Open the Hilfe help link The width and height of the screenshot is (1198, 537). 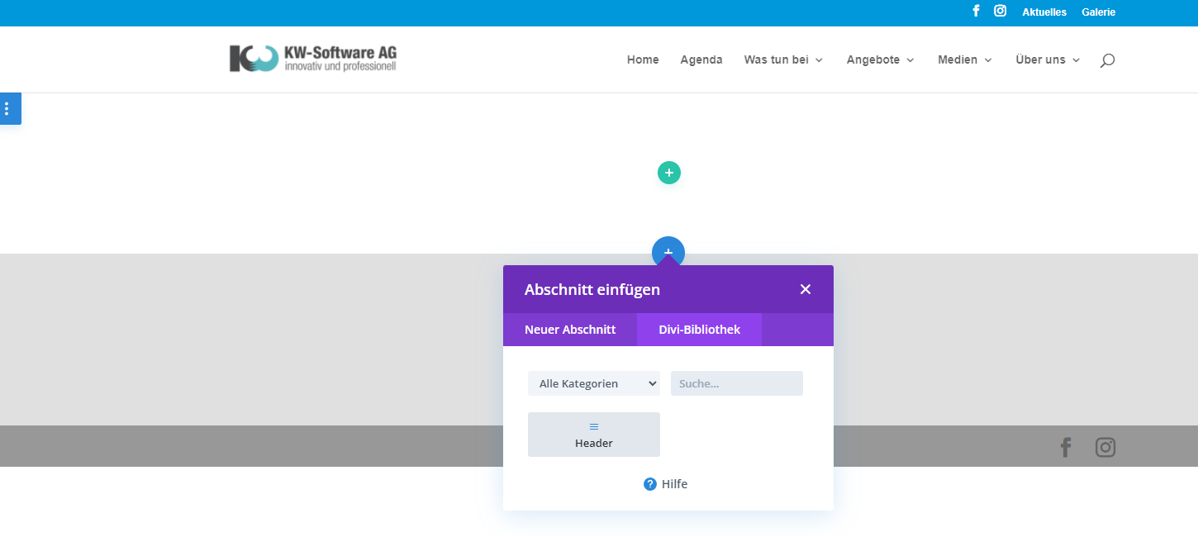[x=666, y=484]
